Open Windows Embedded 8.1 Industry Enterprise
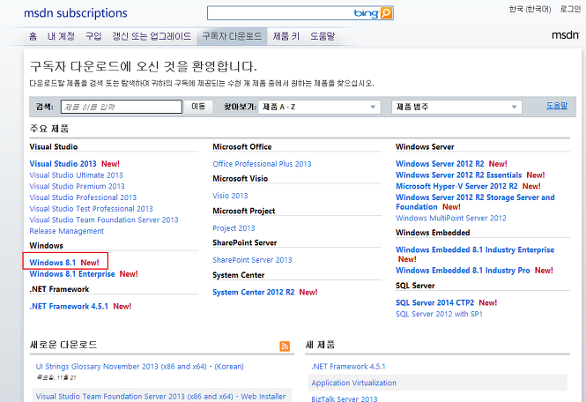Screen dimensions: 586x402 coord(475,249)
